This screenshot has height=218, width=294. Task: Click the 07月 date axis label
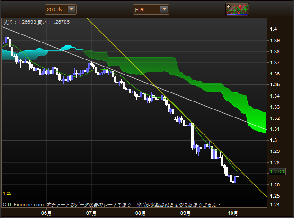91,213
